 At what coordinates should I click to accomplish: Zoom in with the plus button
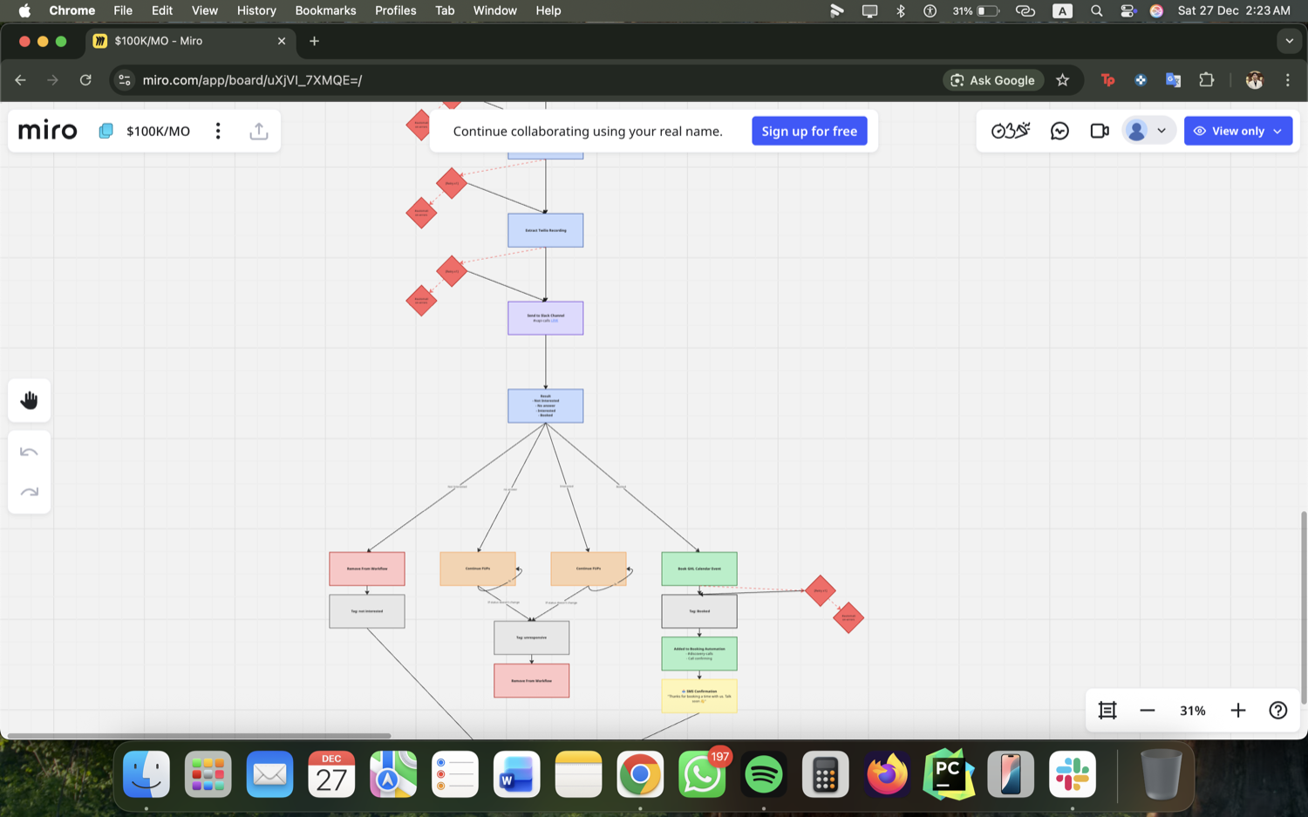coord(1238,711)
